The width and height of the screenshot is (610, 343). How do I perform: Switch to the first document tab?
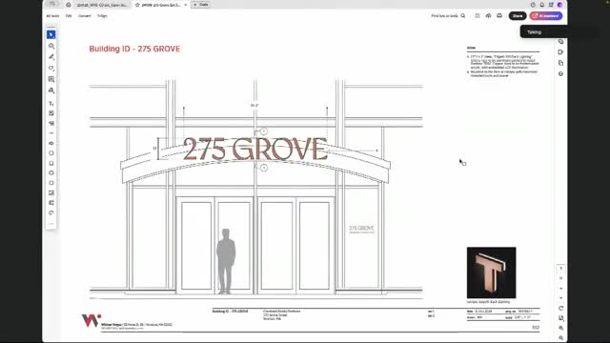102,5
